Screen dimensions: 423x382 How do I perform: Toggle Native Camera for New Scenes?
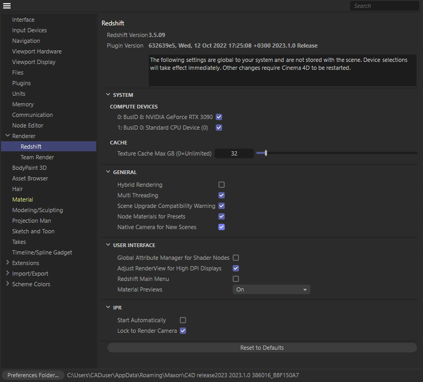[x=222, y=227]
